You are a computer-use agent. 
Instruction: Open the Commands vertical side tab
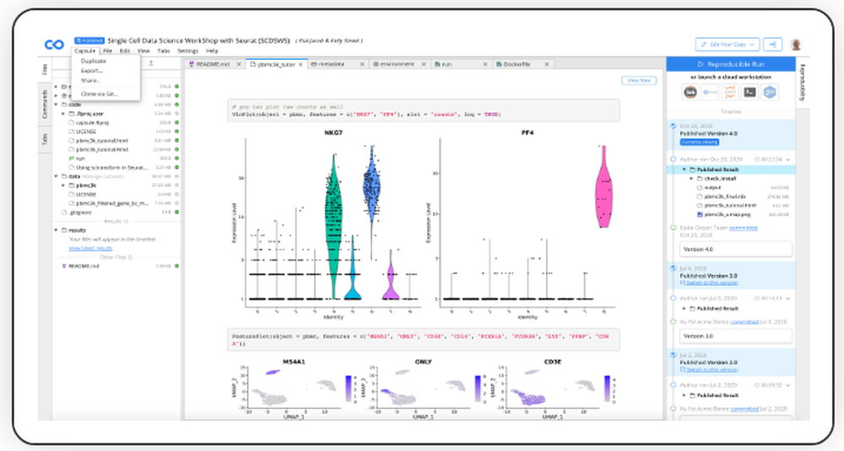coord(45,105)
